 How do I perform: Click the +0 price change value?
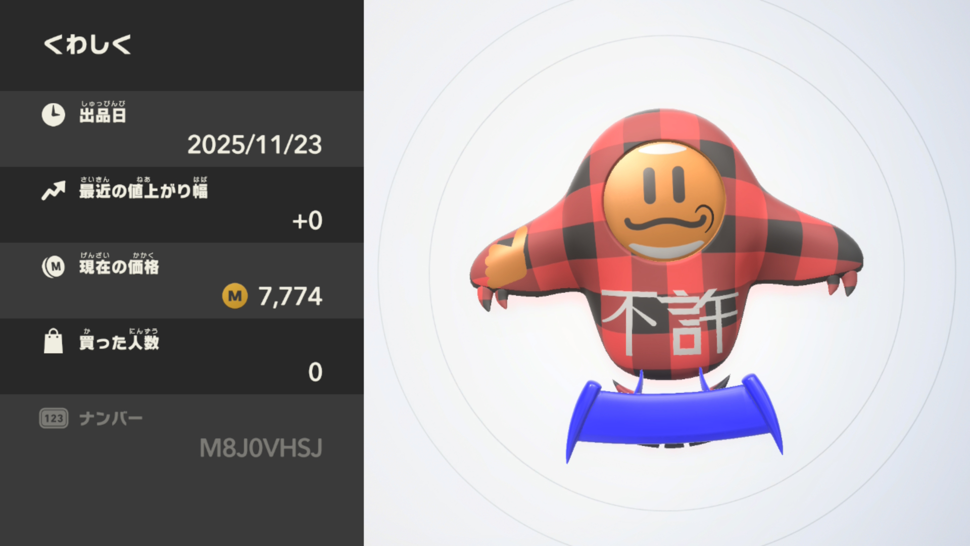tap(307, 221)
